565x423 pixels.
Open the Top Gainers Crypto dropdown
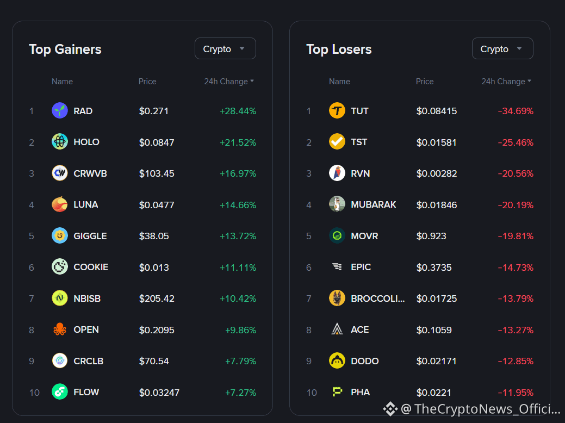point(225,48)
